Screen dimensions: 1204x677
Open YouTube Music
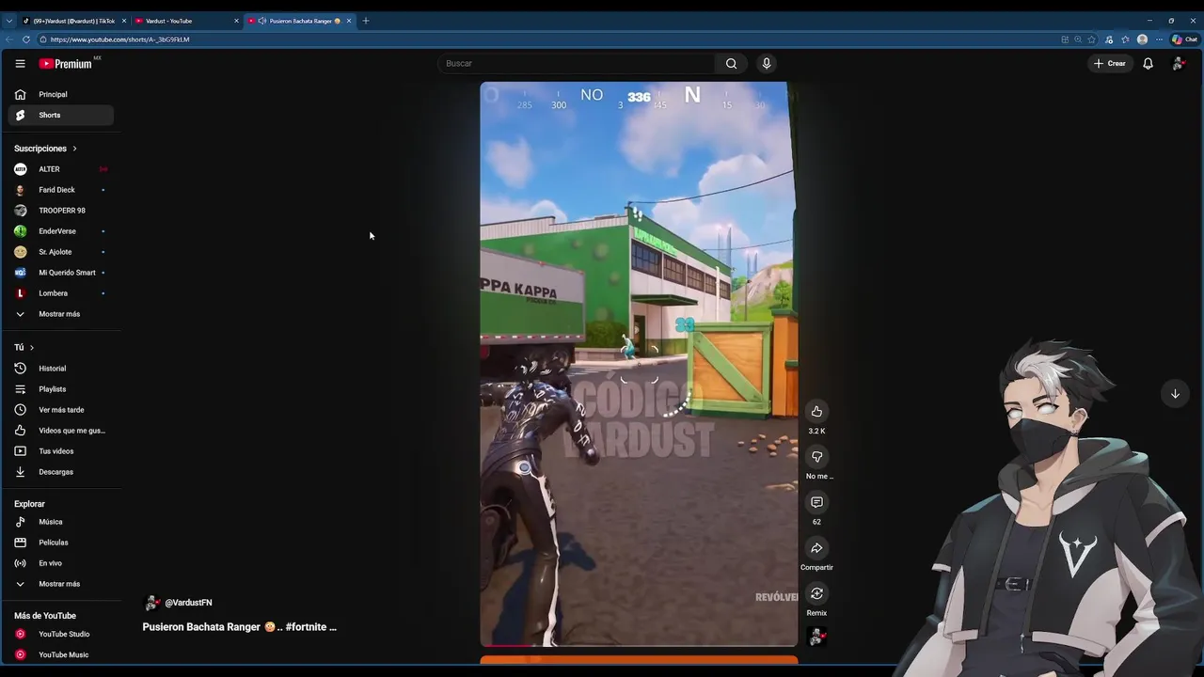[61, 654]
